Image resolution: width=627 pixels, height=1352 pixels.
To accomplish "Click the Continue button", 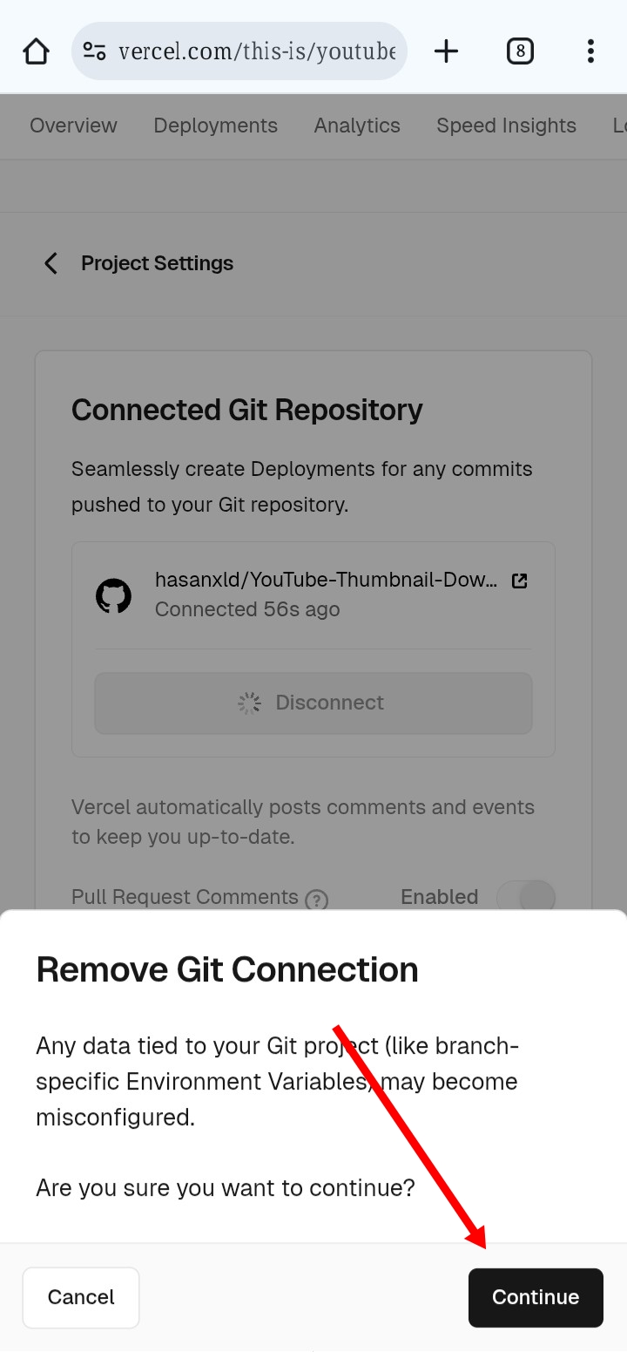I will tap(536, 1297).
